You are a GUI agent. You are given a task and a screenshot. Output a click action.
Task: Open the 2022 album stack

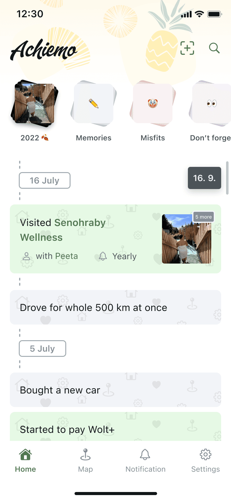click(34, 104)
